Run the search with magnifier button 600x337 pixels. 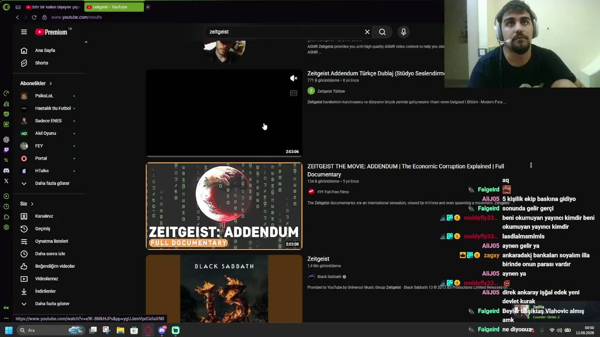tap(382, 32)
